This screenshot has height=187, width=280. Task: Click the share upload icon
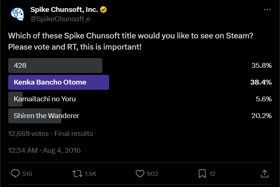(264, 174)
